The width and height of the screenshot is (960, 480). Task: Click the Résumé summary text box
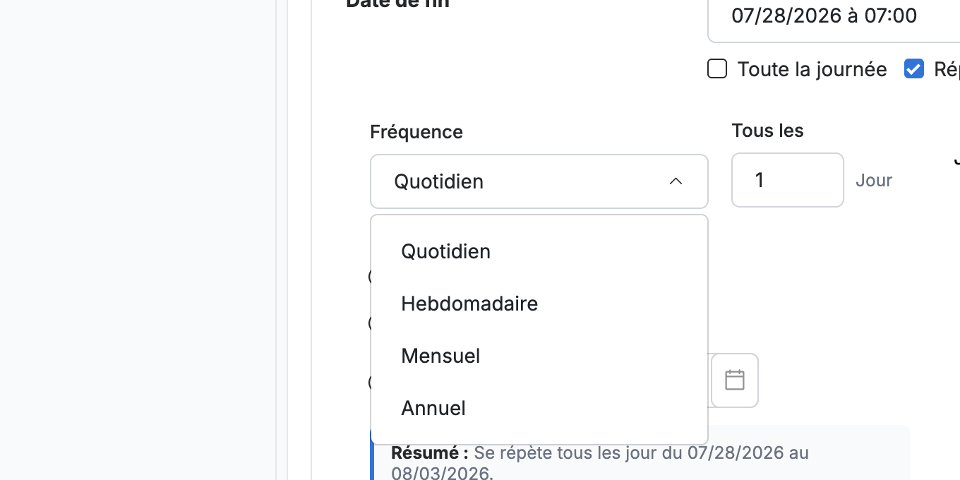click(x=641, y=452)
